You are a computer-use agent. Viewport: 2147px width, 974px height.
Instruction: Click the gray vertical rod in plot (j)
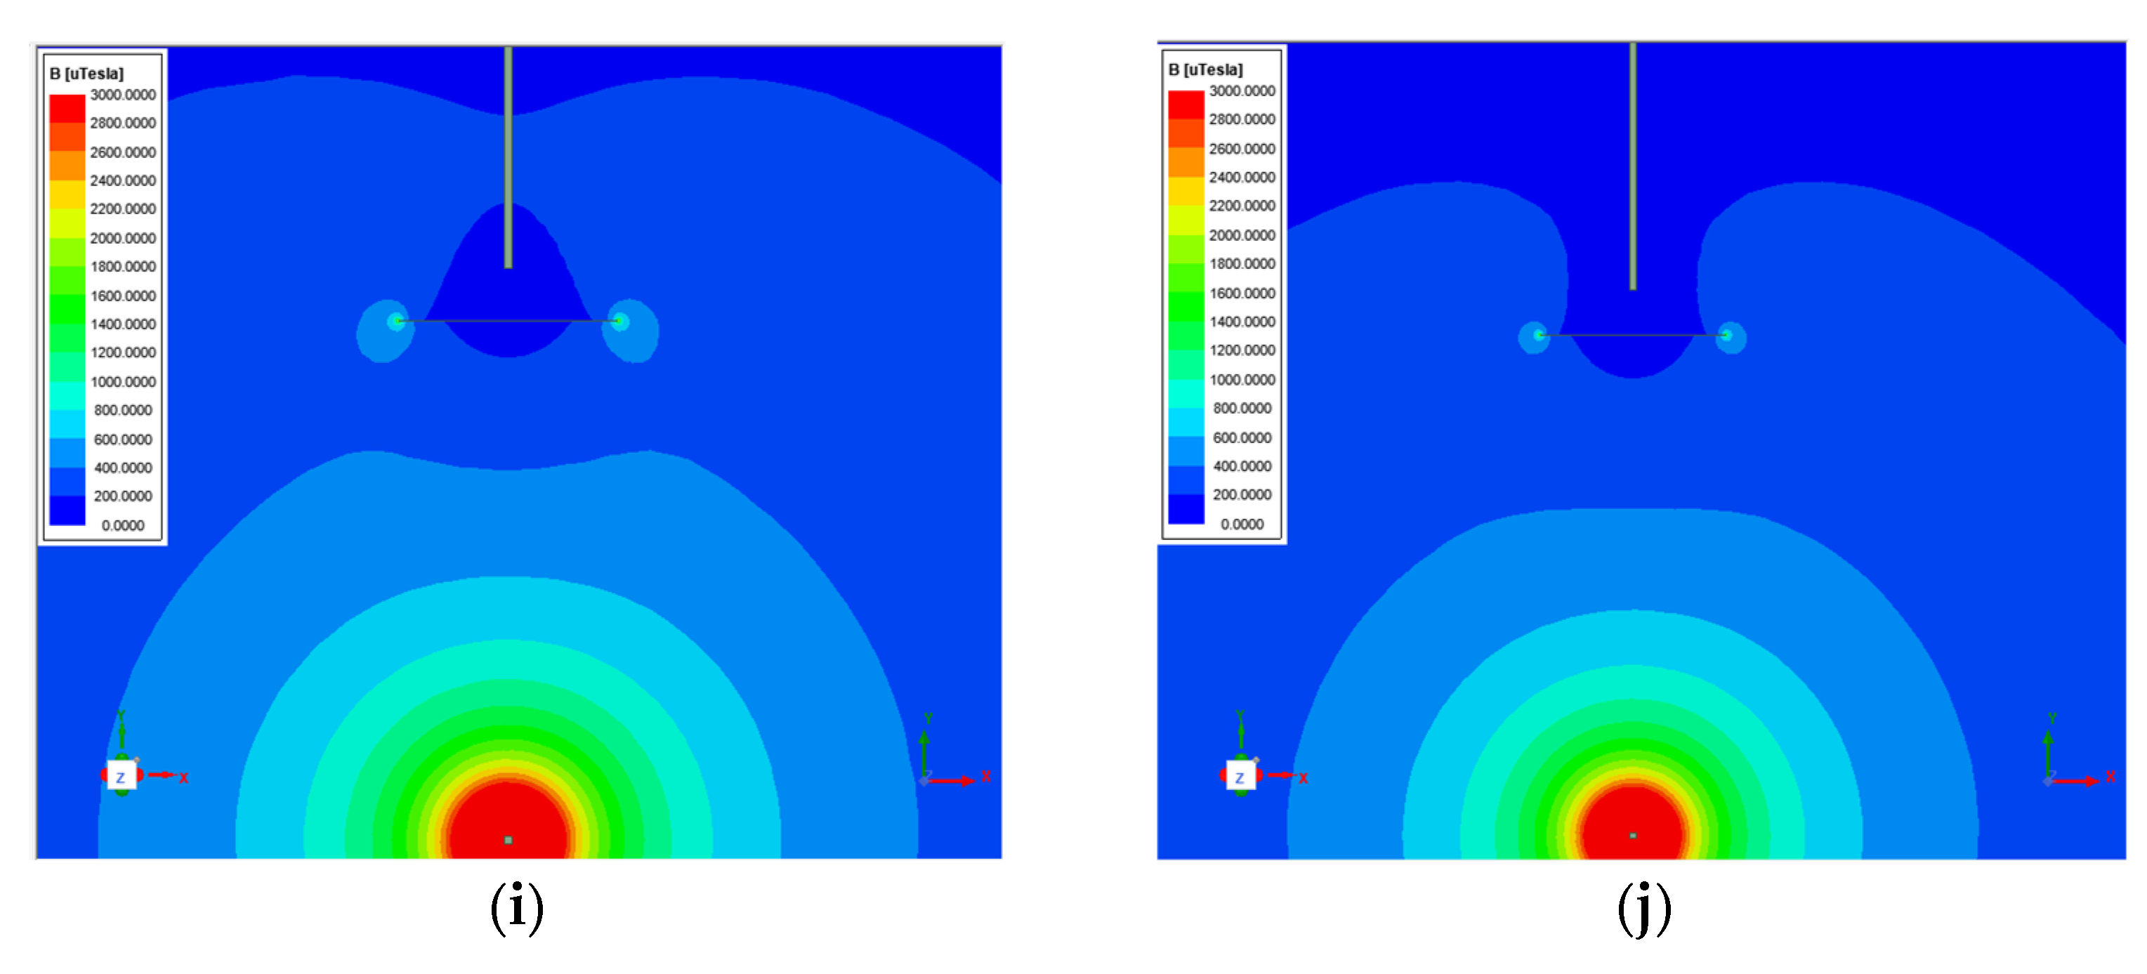click(x=1633, y=166)
